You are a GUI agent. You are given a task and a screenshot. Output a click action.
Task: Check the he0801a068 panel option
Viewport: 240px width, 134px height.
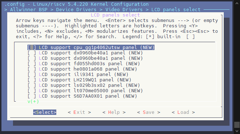32,69
